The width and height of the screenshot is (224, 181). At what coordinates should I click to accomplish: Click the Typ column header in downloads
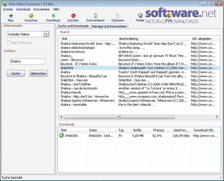pyautogui.click(x=123, y=130)
